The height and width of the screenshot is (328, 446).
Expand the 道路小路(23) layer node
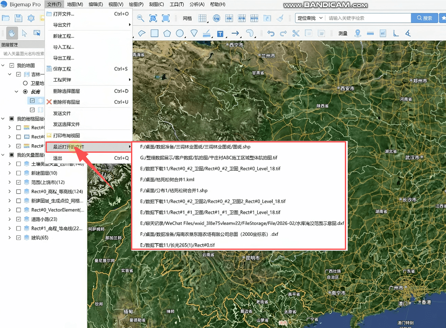click(x=10, y=219)
